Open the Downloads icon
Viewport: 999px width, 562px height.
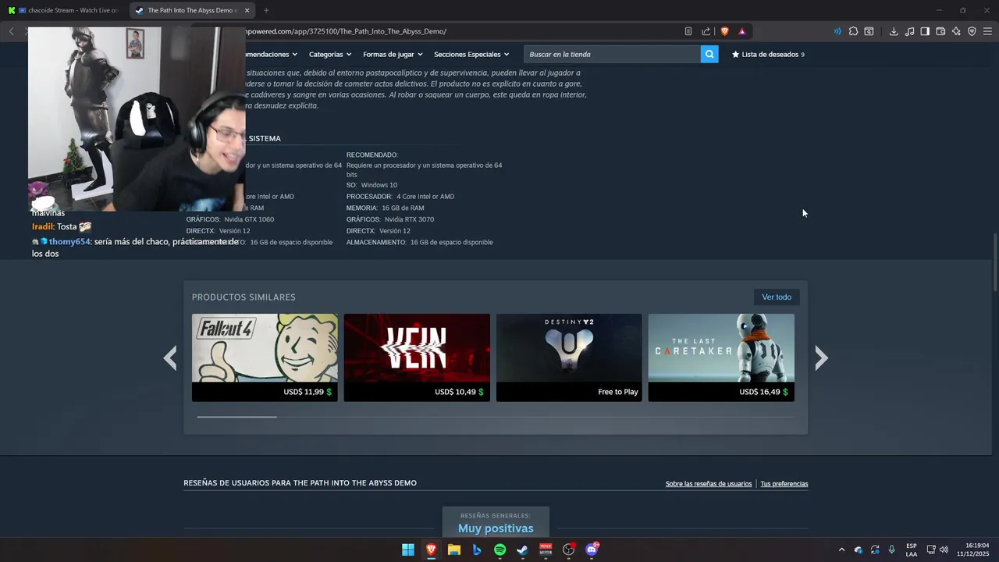click(894, 31)
